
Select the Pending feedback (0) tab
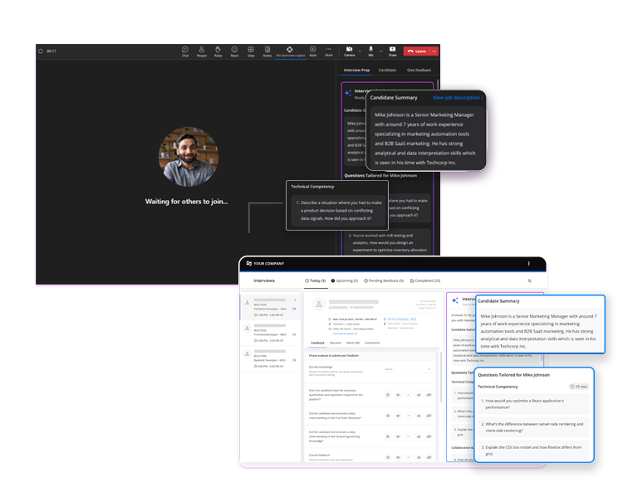[384, 280]
